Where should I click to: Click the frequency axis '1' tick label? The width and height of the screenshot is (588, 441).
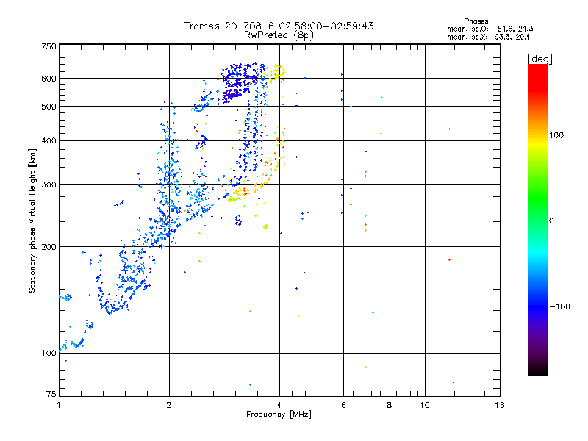click(x=59, y=405)
